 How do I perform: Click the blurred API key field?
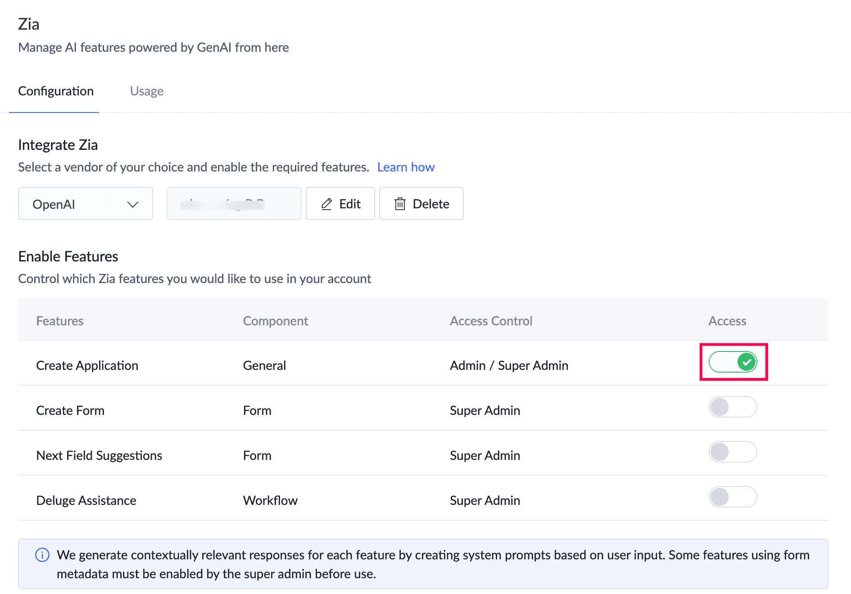point(234,204)
